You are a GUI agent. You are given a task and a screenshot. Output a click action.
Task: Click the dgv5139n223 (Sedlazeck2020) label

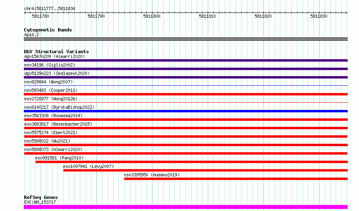tap(57, 73)
